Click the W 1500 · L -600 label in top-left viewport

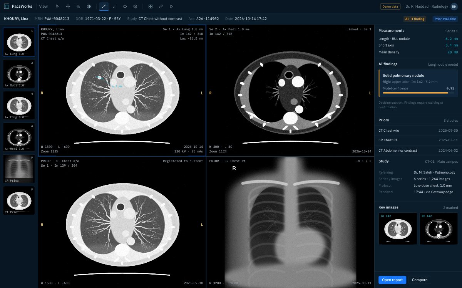pos(55,147)
